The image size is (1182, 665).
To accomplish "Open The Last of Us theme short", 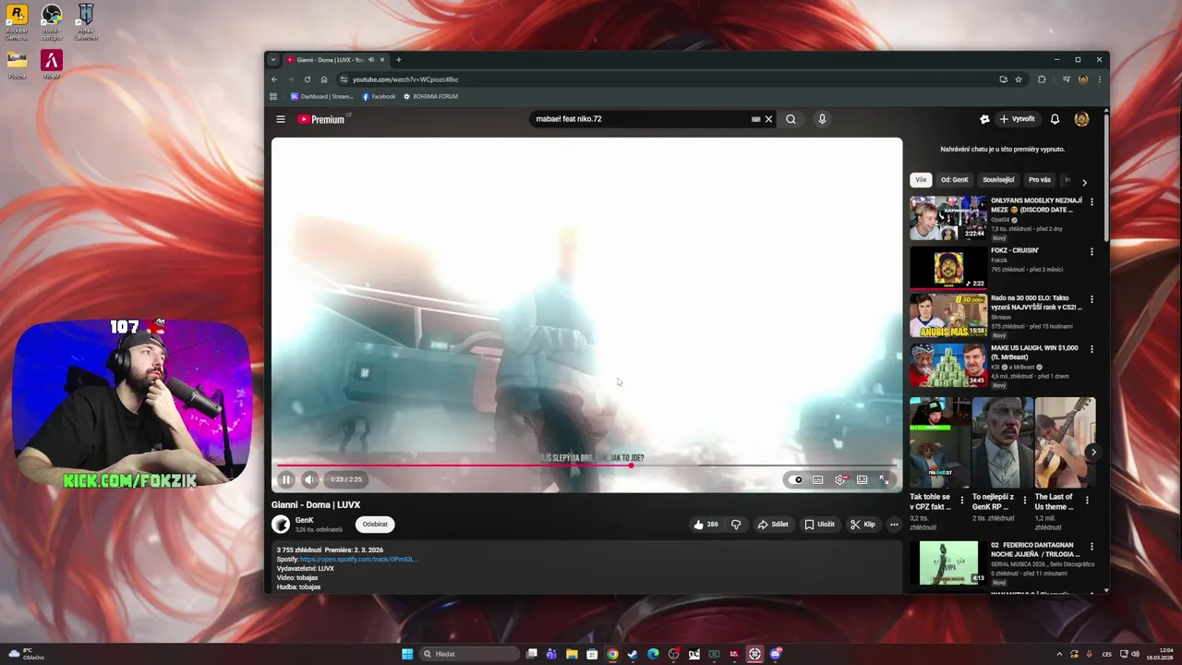I will pos(1065,442).
